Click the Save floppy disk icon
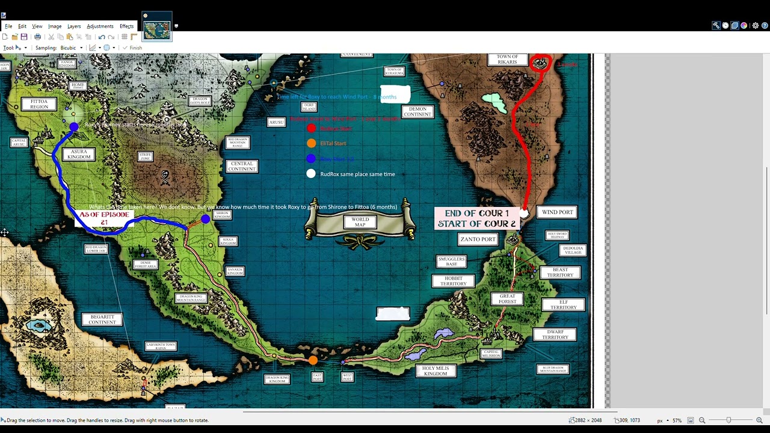The width and height of the screenshot is (770, 433). [x=24, y=37]
